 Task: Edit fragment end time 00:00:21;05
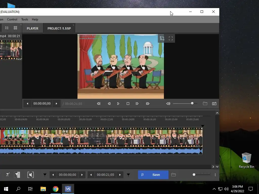105,175
